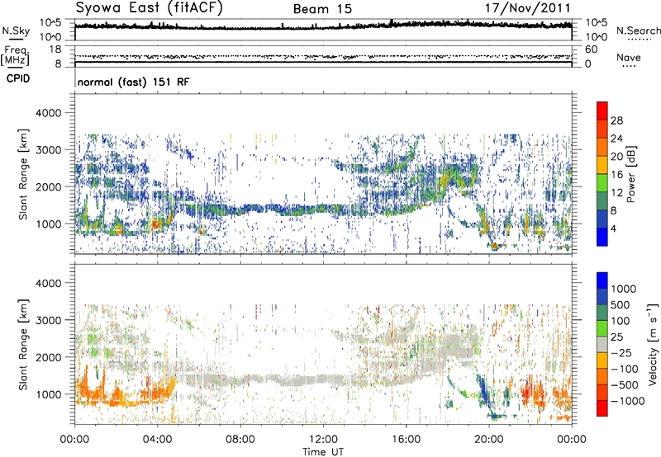The width and height of the screenshot is (661, 457).
Task: Select the "Beam 15" heading text
Action: tap(322, 9)
